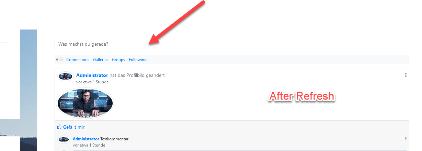The image size is (422, 151).
Task: Click the 'Testkommentar' comment text
Action: pyautogui.click(x=114, y=139)
